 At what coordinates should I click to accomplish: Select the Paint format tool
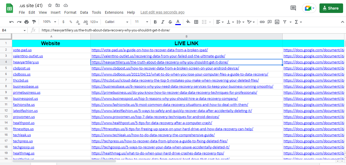(x=34, y=22)
